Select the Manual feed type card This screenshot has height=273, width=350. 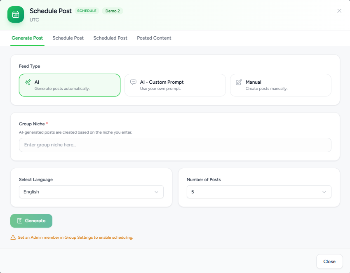pos(281,85)
